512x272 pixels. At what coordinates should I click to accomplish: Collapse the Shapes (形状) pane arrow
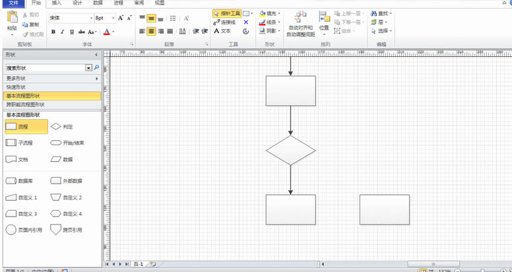pyautogui.click(x=96, y=55)
